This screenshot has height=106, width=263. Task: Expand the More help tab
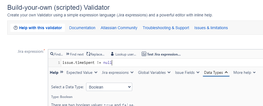[244, 72]
